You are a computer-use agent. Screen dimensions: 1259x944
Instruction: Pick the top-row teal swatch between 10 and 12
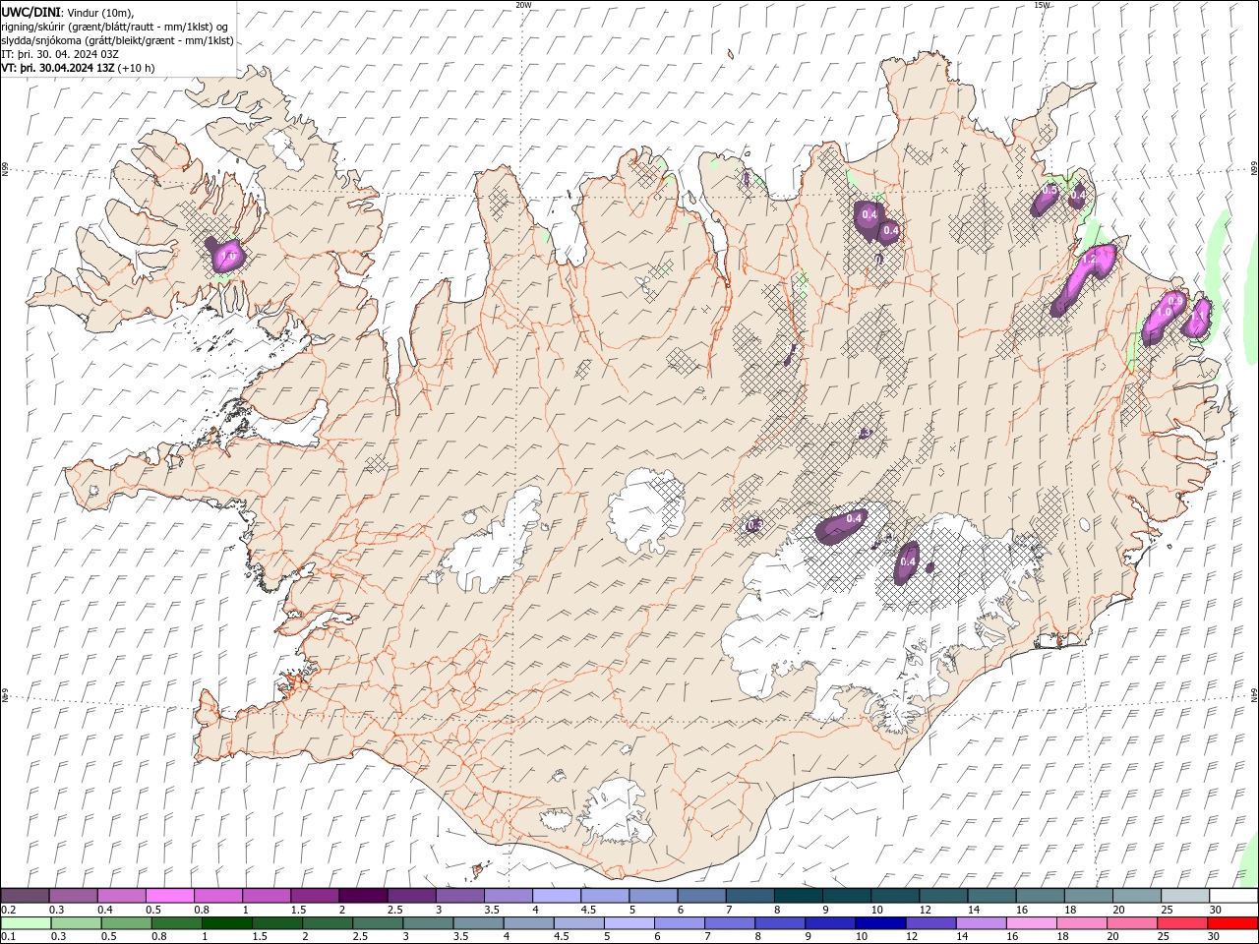pyautogui.click(x=894, y=896)
